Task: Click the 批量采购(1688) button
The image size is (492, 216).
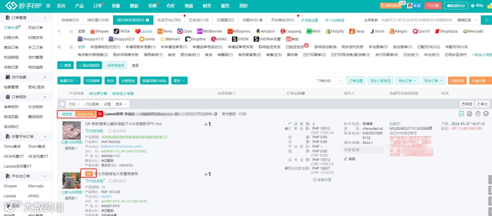Action: pyautogui.click(x=154, y=81)
